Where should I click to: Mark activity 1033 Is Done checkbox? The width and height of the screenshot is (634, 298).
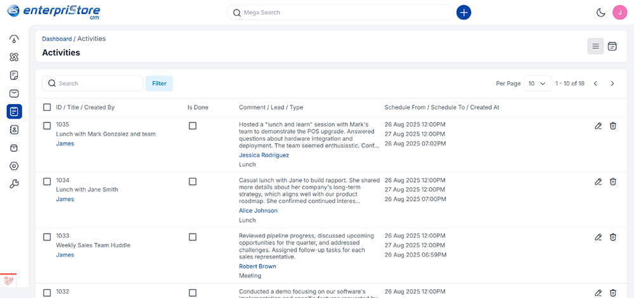[x=193, y=237]
